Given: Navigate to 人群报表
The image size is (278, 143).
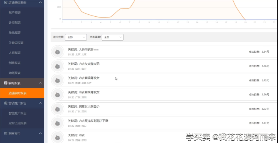Looking at the screenshot, I should (15, 53).
